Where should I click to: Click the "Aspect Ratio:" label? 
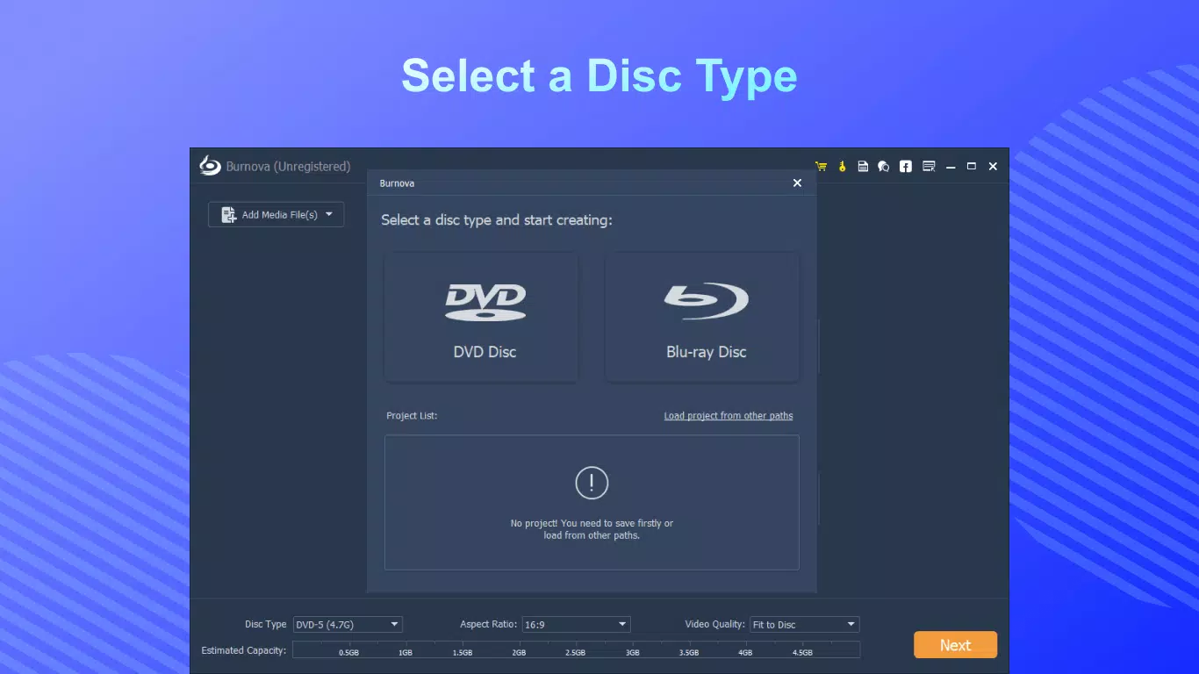click(x=489, y=625)
